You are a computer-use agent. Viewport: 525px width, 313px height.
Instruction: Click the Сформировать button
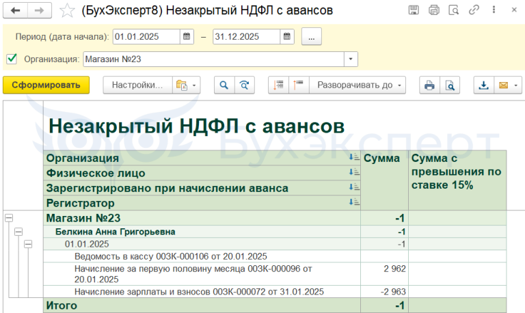pos(46,85)
